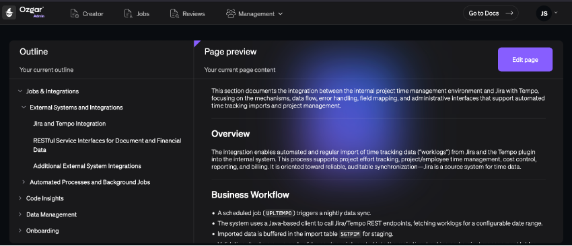Click the Outline panel heading
Image resolution: width=572 pixels, height=246 pixels.
34,52
